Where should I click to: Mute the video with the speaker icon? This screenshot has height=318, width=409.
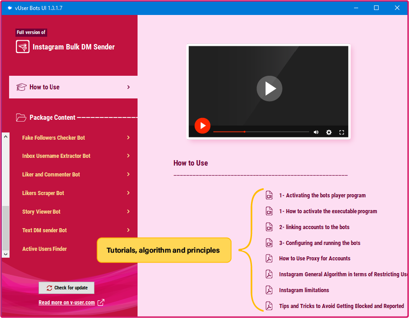click(316, 132)
